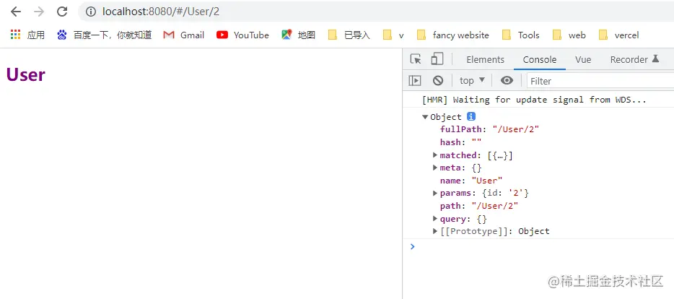
Task: Show the console sidebar icon
Action: [x=415, y=80]
